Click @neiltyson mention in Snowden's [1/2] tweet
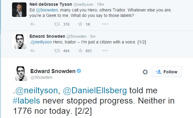The height and width of the screenshot is (118, 193). (41, 42)
